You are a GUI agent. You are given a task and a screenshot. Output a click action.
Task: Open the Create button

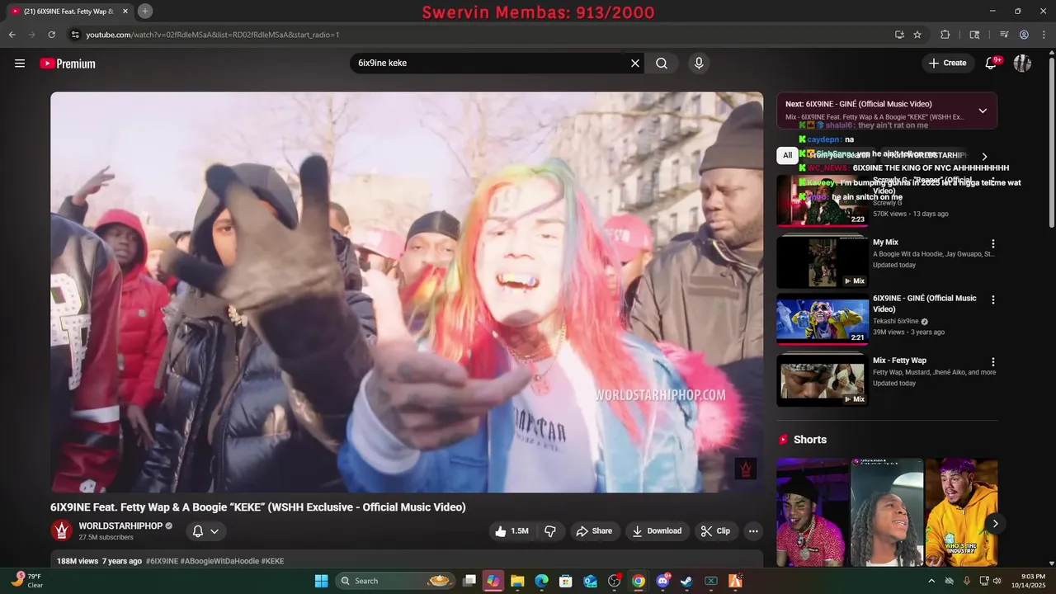[947, 64]
